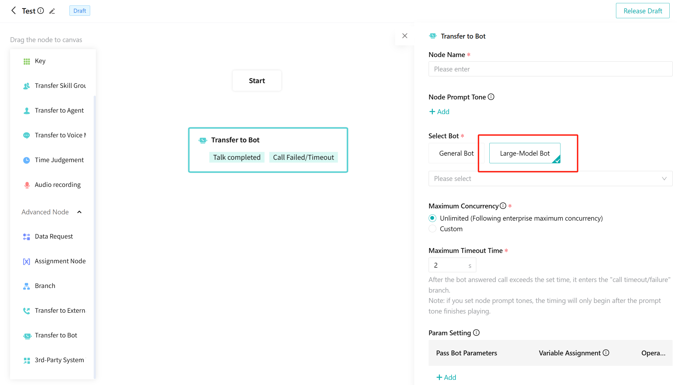Image resolution: width=677 pixels, height=385 pixels.
Task: Click the Release Draft button
Action: point(642,11)
